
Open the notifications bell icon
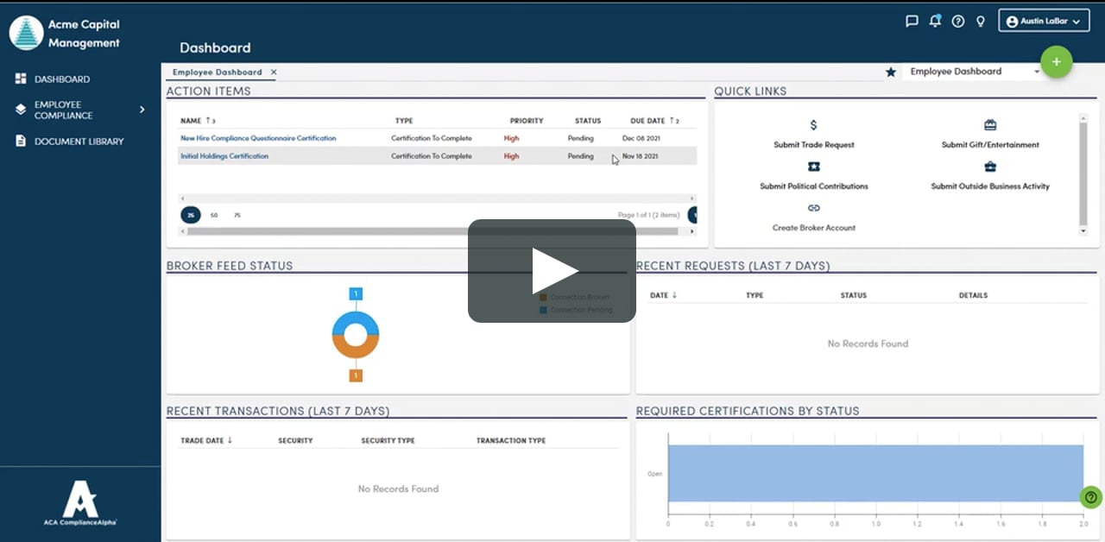click(x=935, y=22)
